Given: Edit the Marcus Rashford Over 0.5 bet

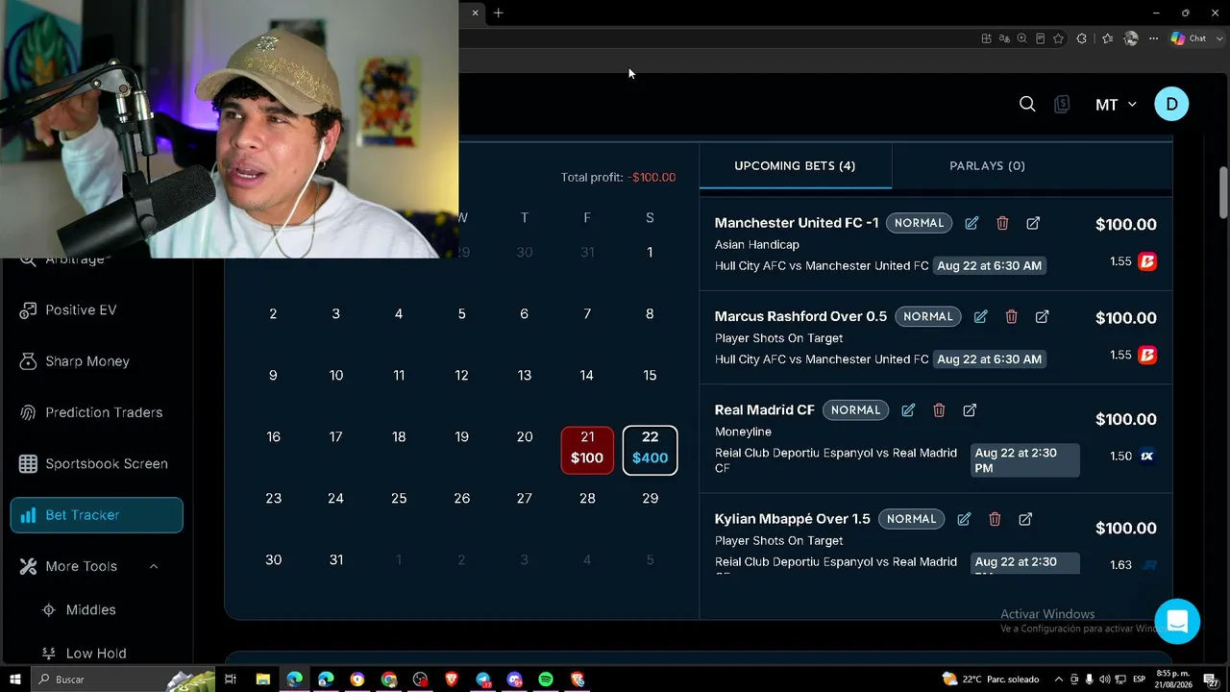Looking at the screenshot, I should (x=980, y=316).
